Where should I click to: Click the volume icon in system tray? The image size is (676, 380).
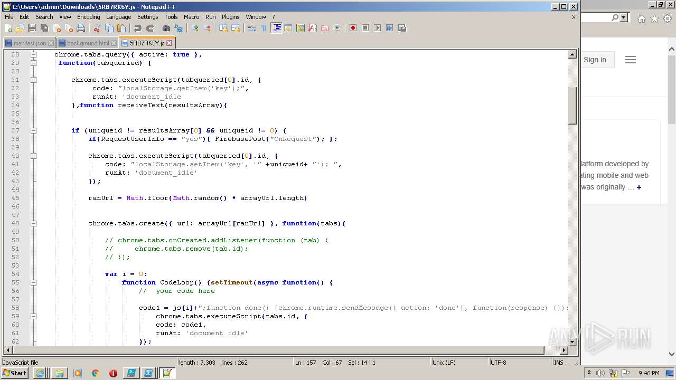pyautogui.click(x=600, y=373)
